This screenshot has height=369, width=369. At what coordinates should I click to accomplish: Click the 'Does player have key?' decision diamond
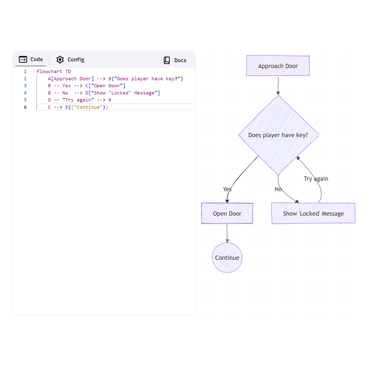pyautogui.click(x=278, y=135)
